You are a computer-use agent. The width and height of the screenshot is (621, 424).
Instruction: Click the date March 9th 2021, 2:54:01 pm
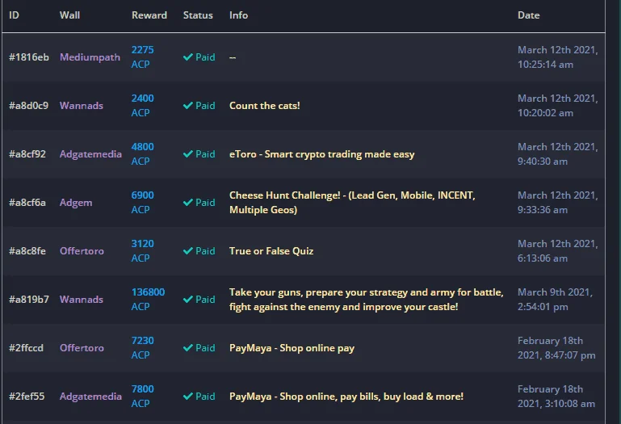tap(556, 299)
